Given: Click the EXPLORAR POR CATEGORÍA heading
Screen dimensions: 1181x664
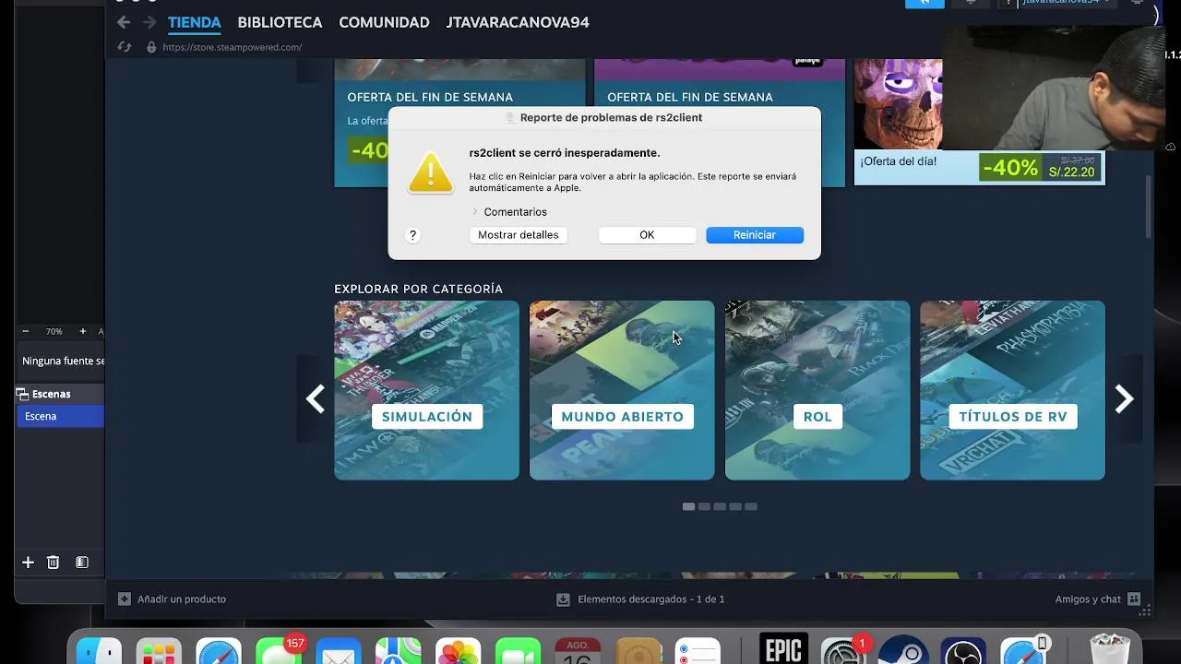Looking at the screenshot, I should (x=419, y=289).
